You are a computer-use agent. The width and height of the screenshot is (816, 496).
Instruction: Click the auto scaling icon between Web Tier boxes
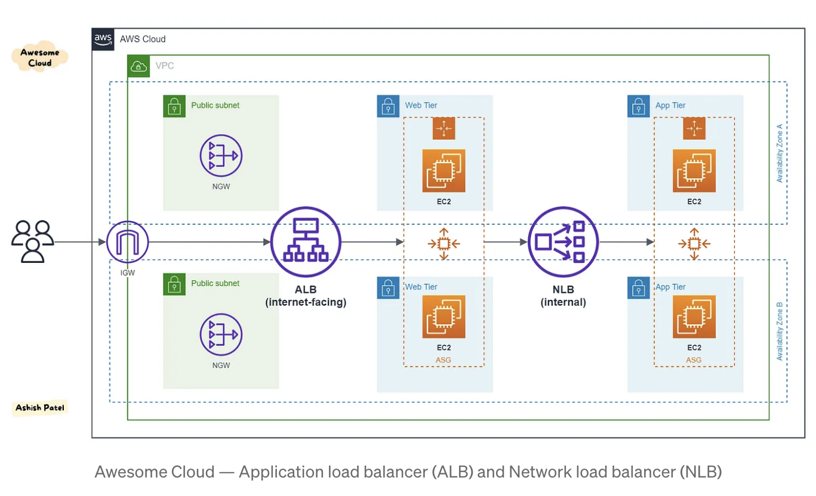[x=444, y=243]
